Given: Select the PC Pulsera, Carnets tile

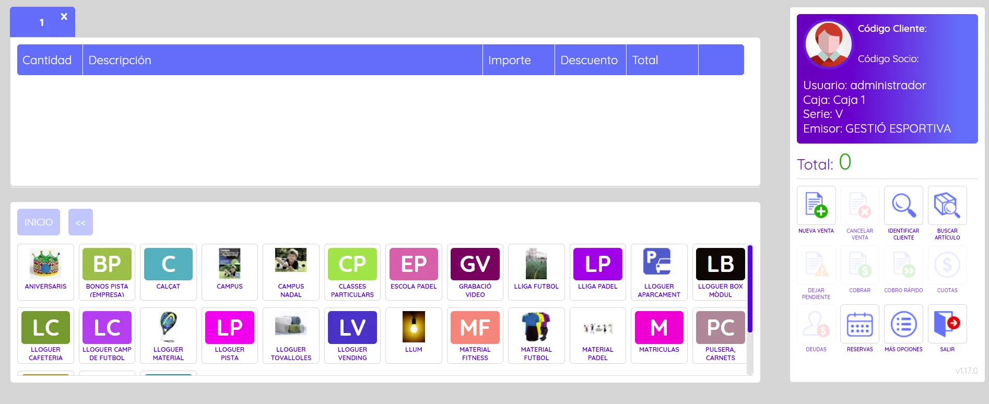Looking at the screenshot, I should pos(721,336).
